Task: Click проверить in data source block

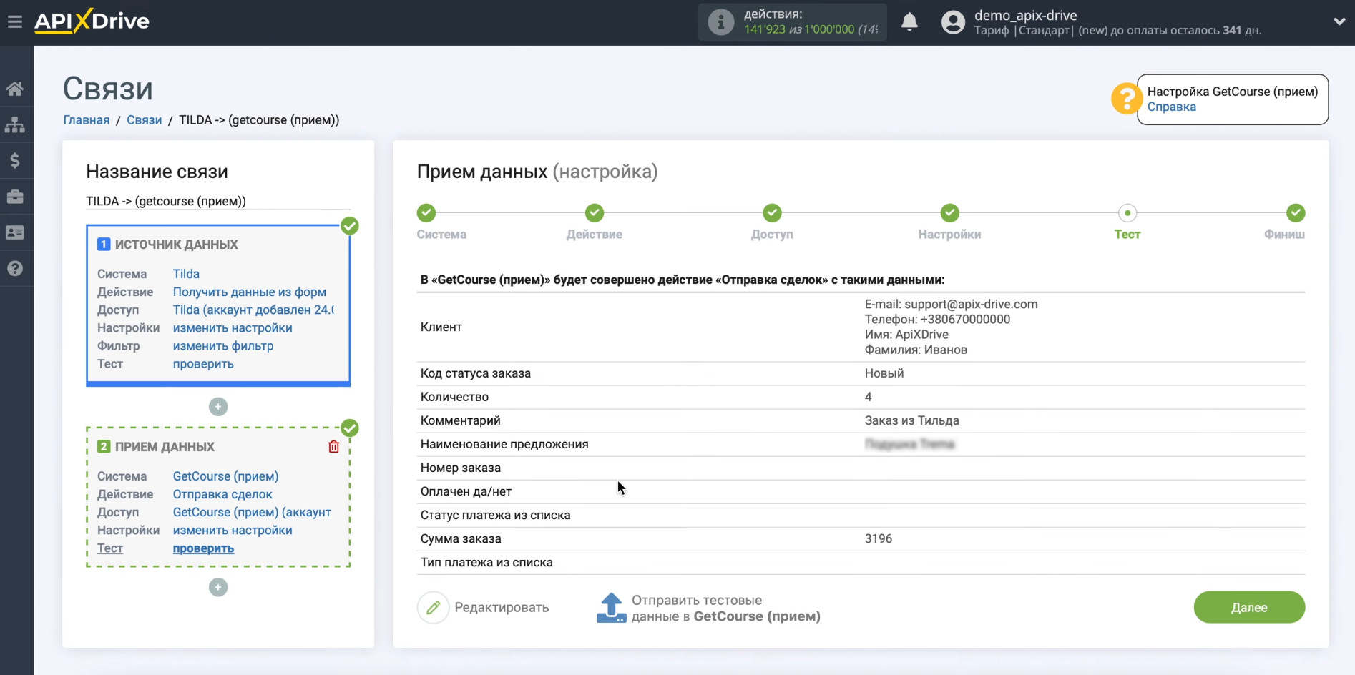Action: click(x=203, y=364)
